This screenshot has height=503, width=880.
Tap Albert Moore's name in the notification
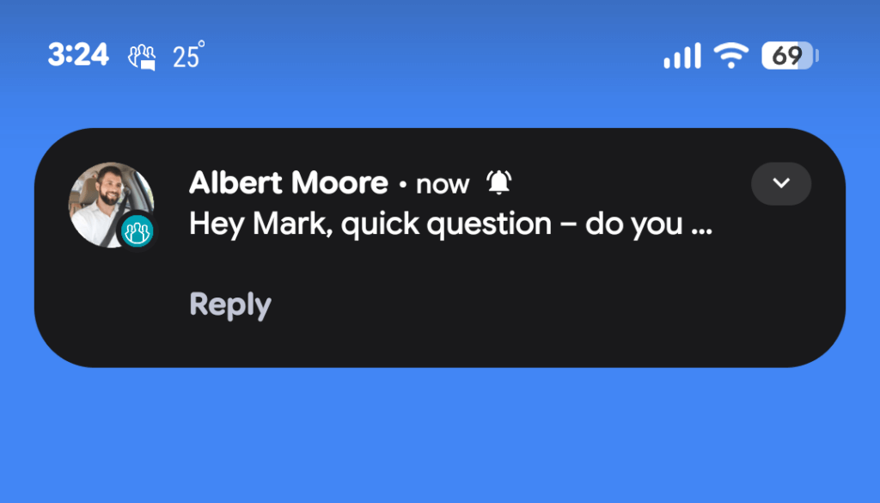[x=288, y=182]
